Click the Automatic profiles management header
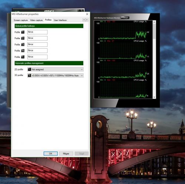Viewport: 185px width, 184px height. [49, 63]
